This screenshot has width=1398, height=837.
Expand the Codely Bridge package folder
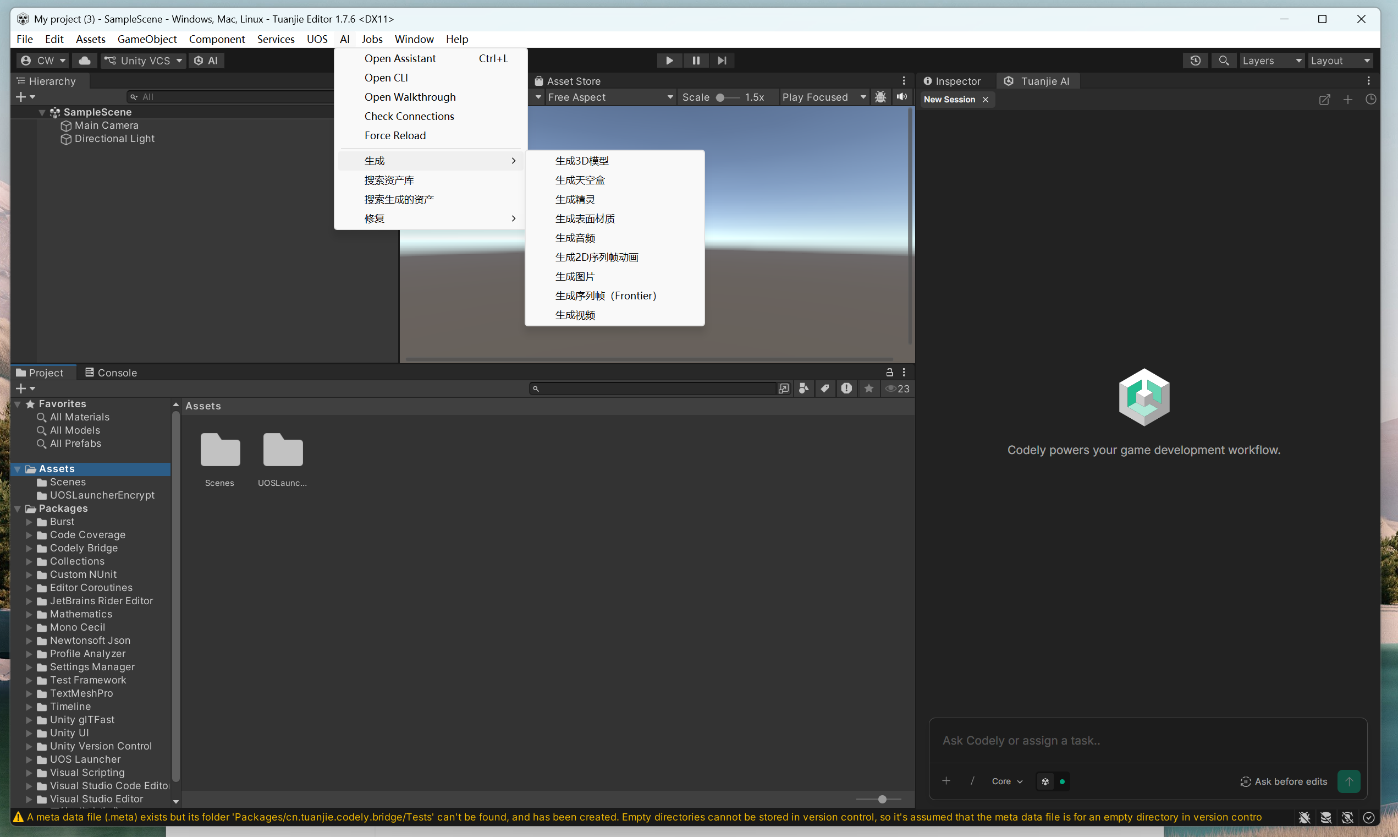29,548
